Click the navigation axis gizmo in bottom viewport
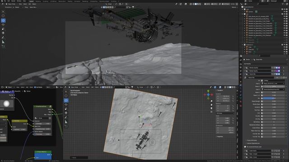The width and height of the screenshot is (289, 162). tap(208, 95)
